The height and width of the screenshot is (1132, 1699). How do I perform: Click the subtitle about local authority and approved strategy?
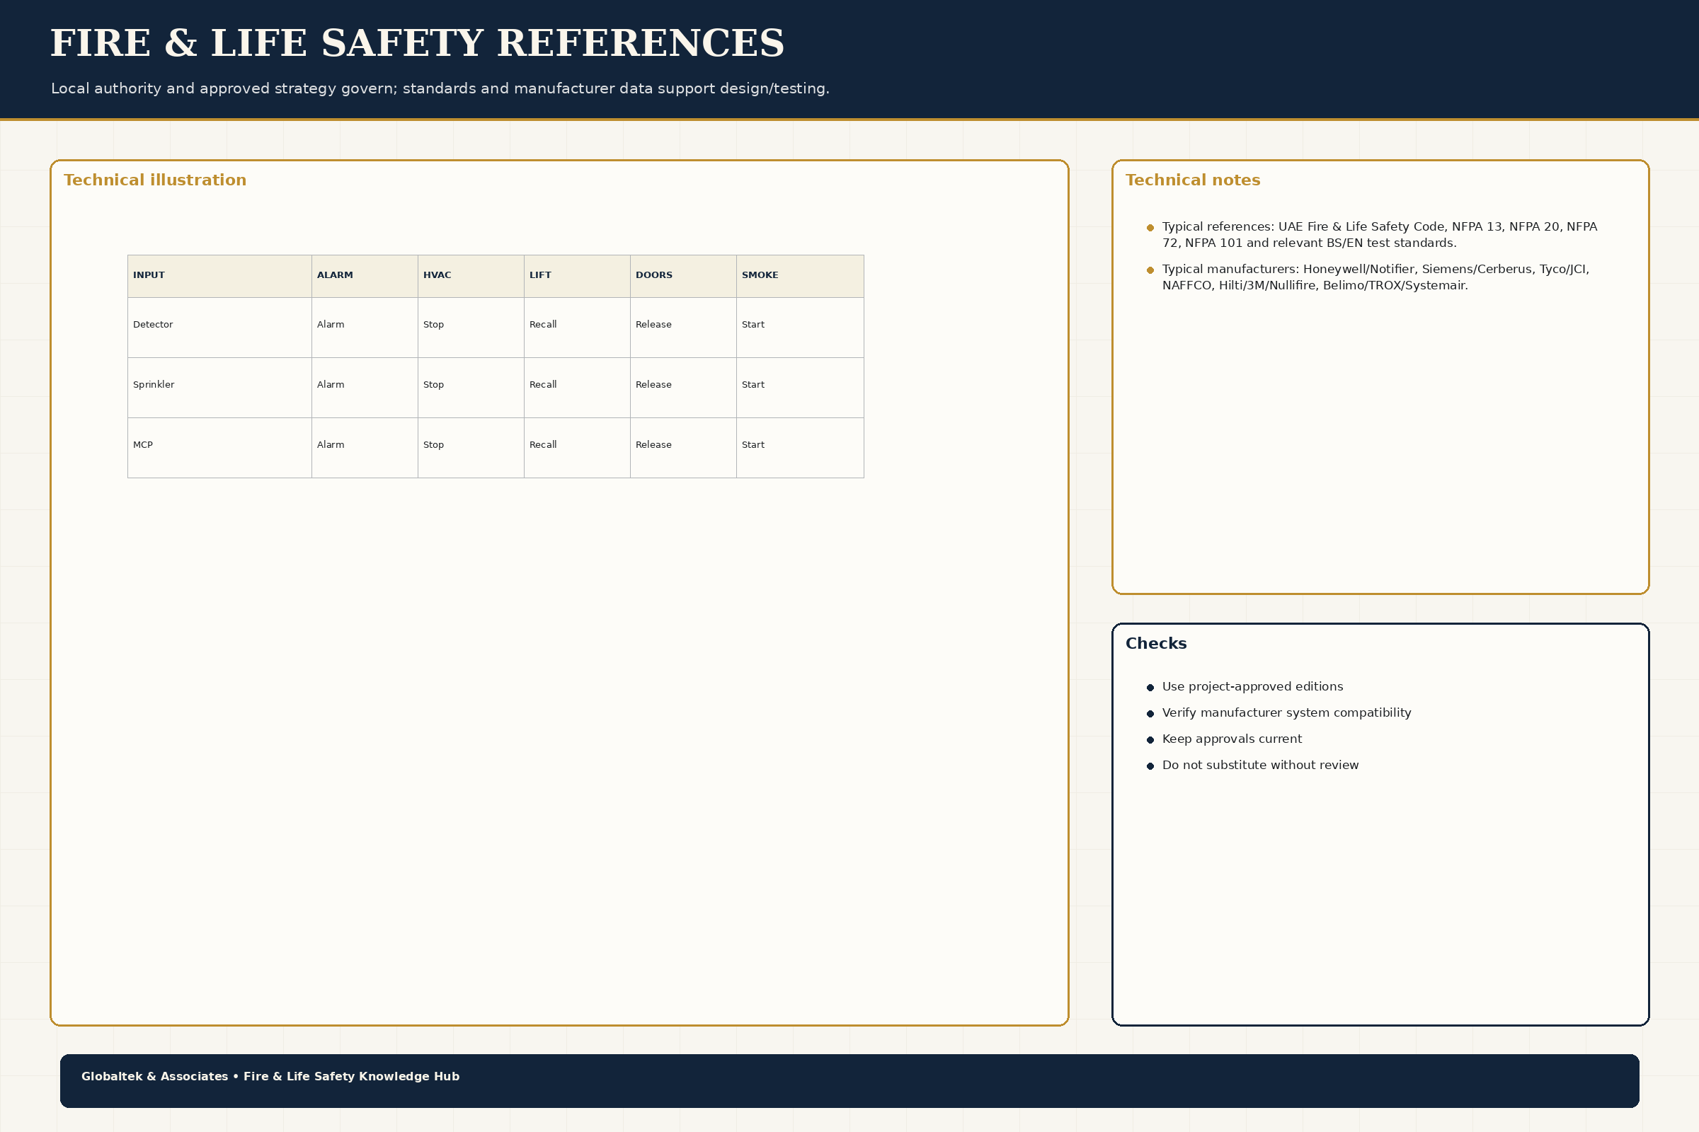(440, 89)
